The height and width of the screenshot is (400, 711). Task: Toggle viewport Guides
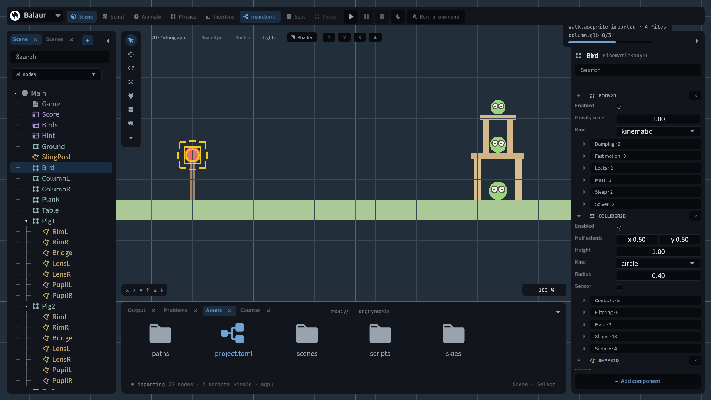242,38
